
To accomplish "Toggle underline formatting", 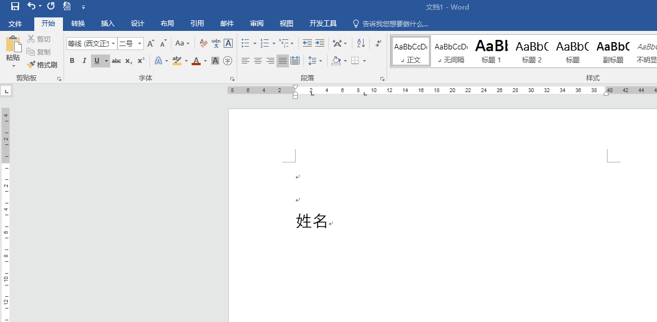I will (97, 61).
